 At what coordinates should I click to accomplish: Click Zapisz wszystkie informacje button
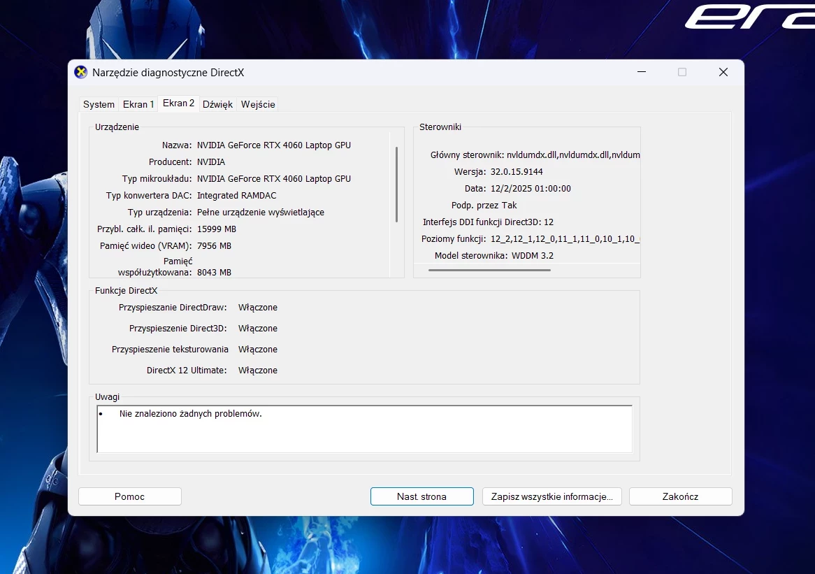tap(551, 496)
